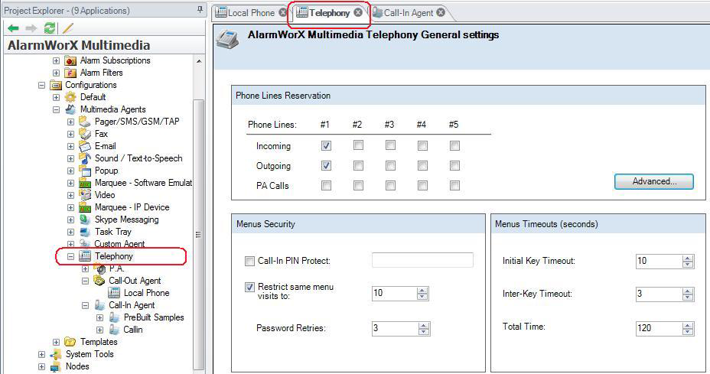Expand the Templates tree node

[56, 342]
